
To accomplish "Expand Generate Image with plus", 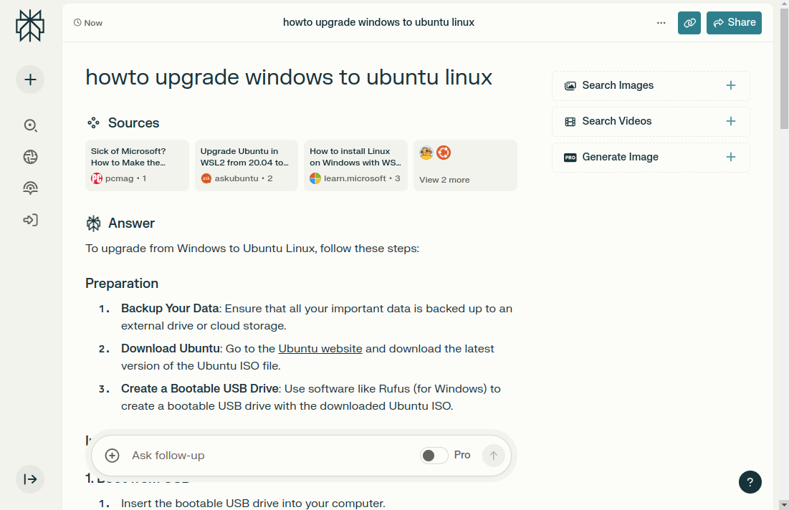I will pos(731,157).
